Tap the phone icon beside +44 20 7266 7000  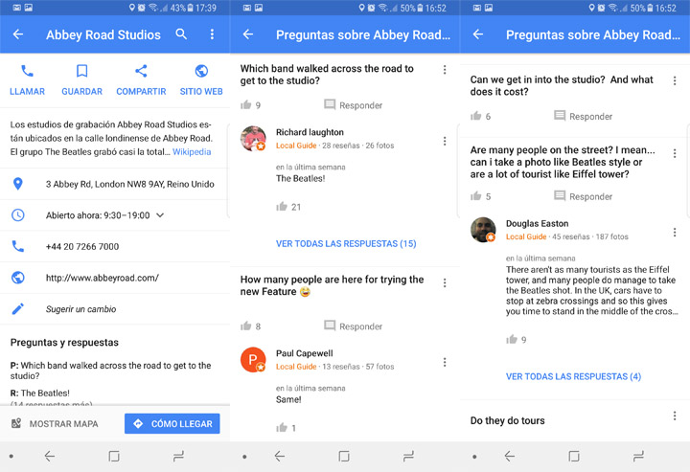18,246
